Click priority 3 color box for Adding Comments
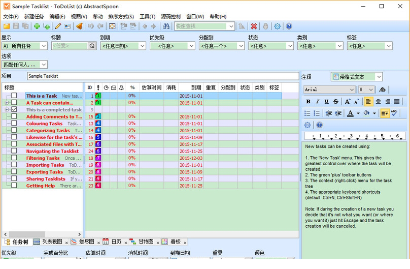 pos(98,116)
